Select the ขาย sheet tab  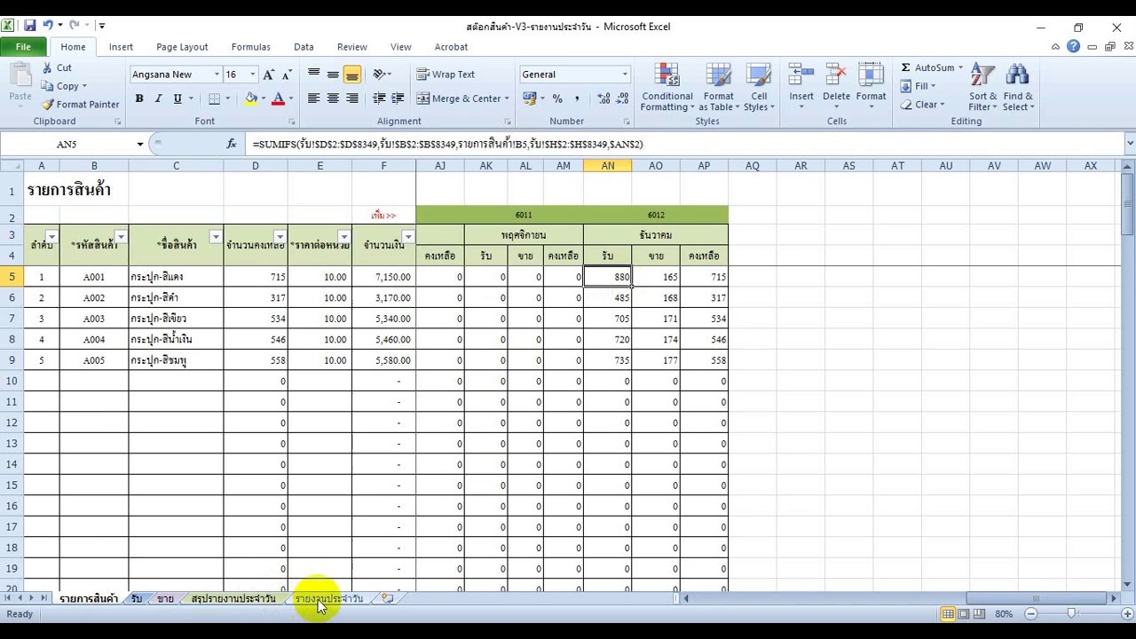[165, 599]
